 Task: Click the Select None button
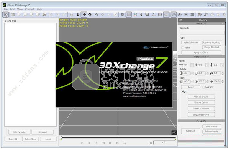pos(30,139)
